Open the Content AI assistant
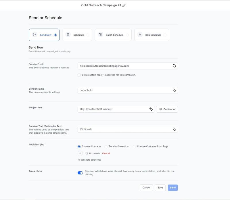Image resolution: width=230 pixels, height=200 pixels. 167,109
